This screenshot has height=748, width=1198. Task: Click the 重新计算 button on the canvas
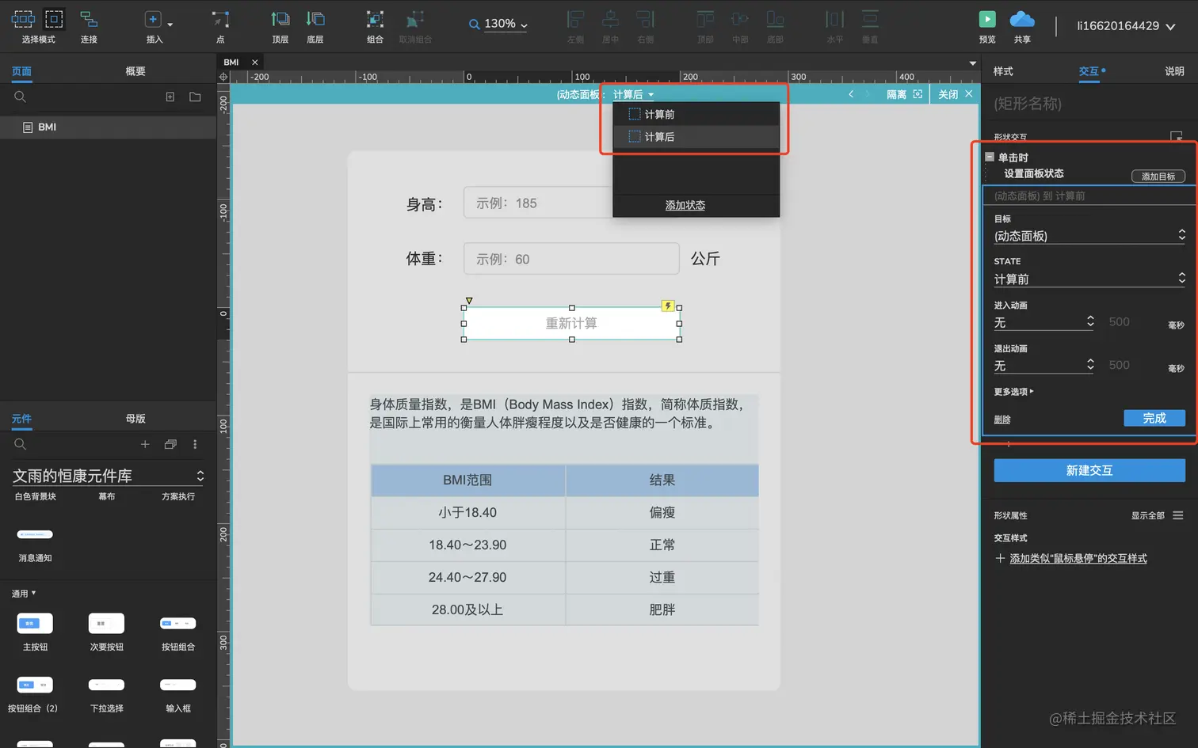[x=571, y=323]
